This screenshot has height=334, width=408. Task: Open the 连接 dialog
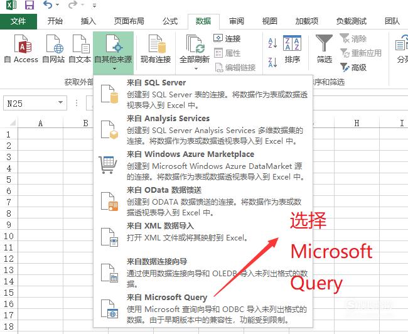click(x=227, y=38)
